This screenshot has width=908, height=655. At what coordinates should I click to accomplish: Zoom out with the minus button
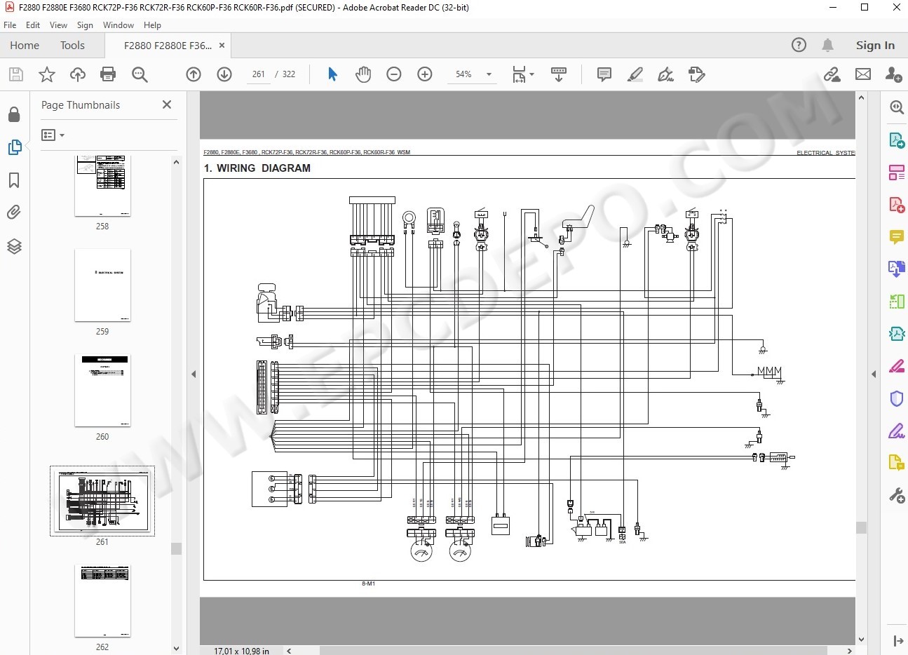[394, 74]
